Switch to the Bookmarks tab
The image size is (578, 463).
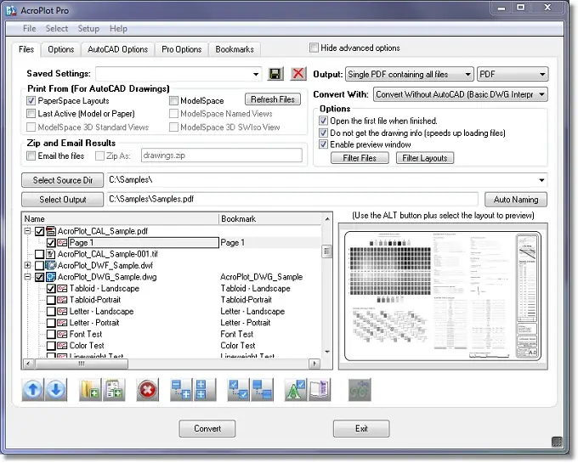(x=235, y=49)
